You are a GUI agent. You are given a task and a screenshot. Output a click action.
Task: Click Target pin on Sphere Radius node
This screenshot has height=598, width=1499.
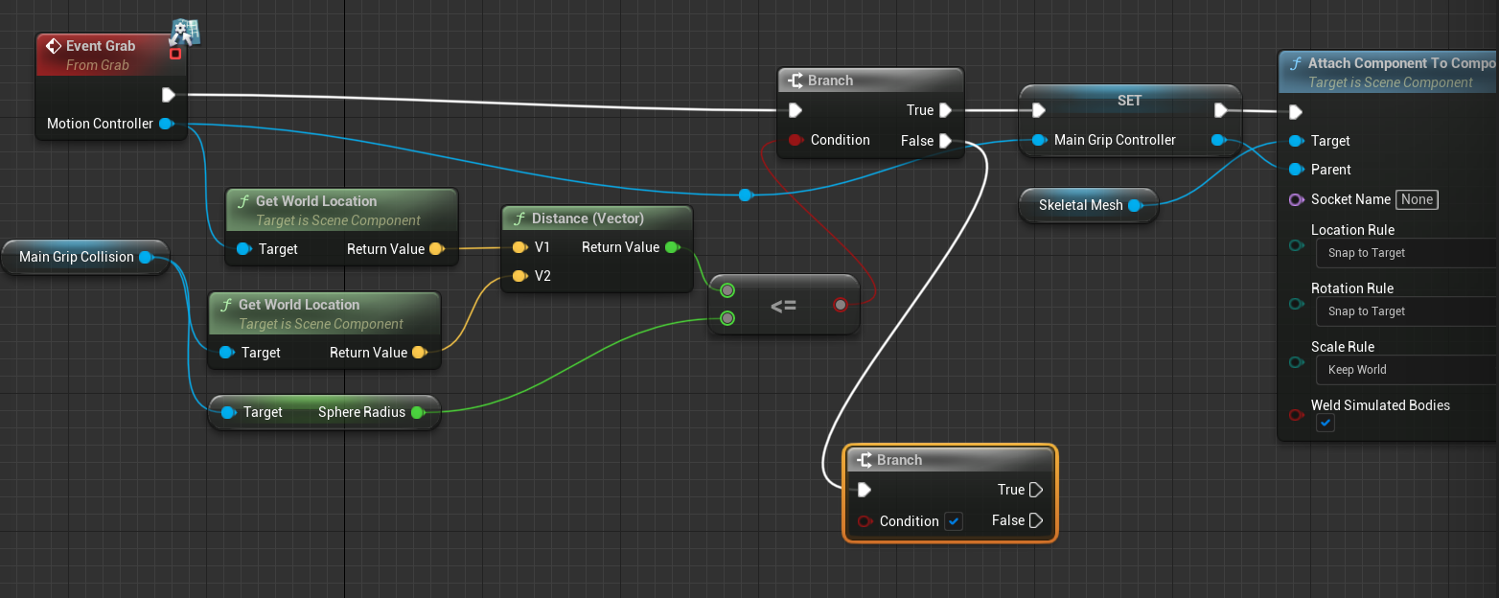[x=227, y=412]
